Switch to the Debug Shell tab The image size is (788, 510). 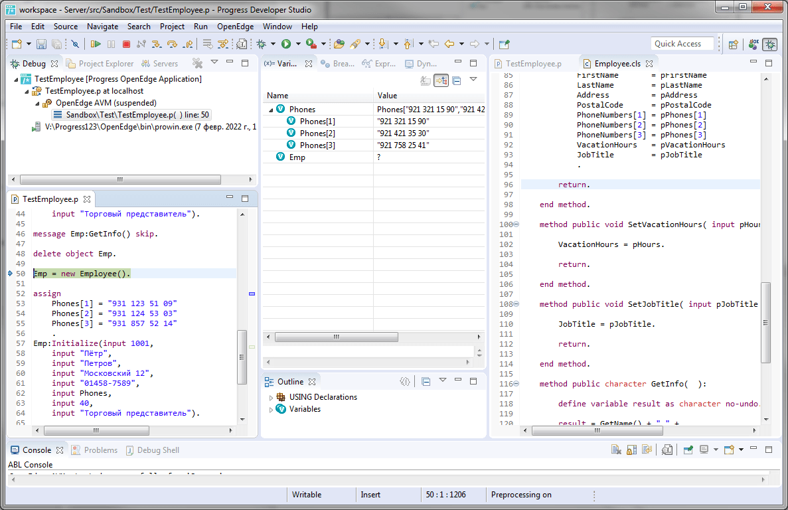[152, 450]
